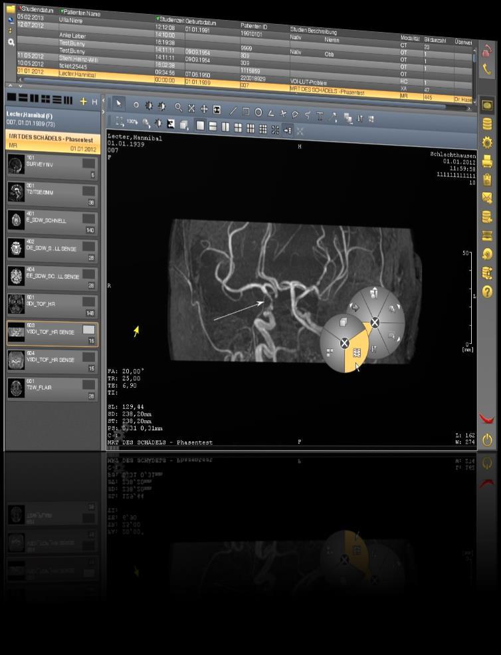Open the database stack icon in sidebar

(x=487, y=124)
